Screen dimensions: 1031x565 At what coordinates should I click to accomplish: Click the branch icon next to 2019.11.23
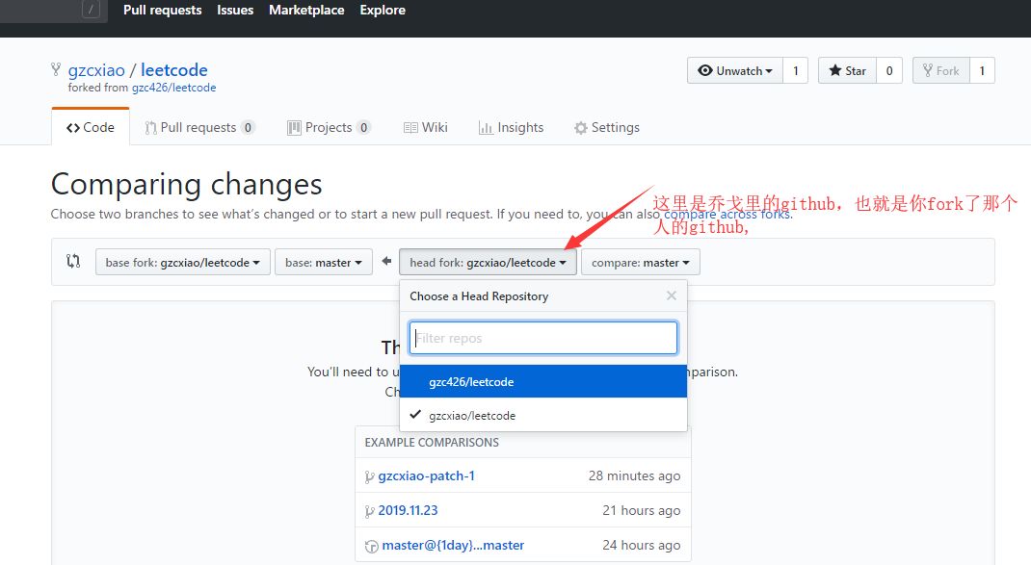370,511
